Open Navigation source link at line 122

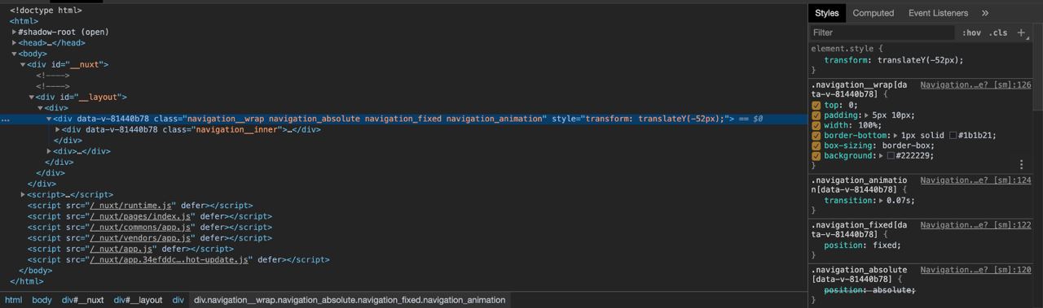(x=975, y=225)
